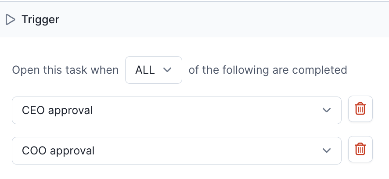Click the Trigger heading text
389x179 pixels.
40,19
